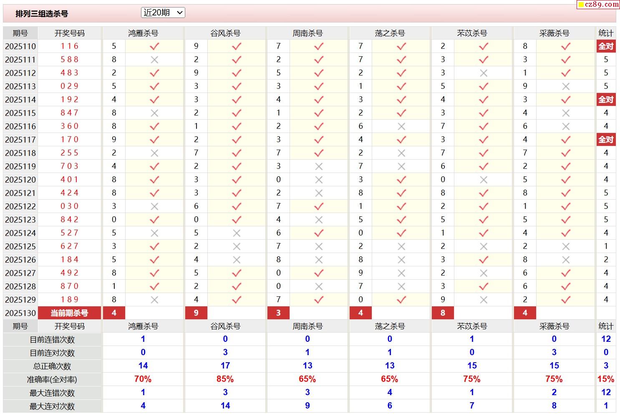Click the 鸿雁杀号 top column header
Image resolution: width=620 pixels, height=416 pixels.
pos(143,33)
